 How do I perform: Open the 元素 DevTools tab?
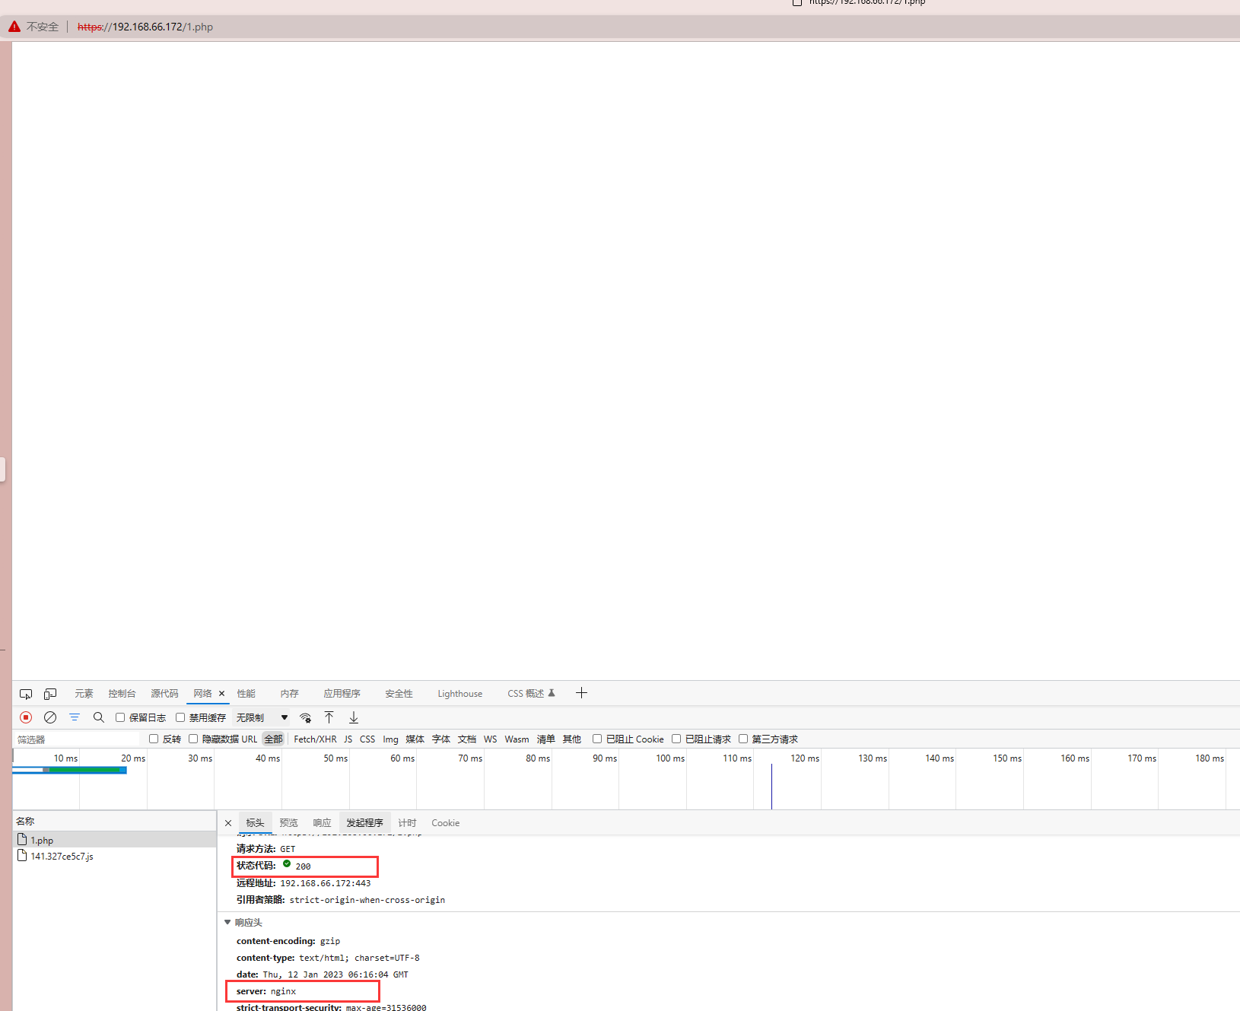tap(84, 694)
